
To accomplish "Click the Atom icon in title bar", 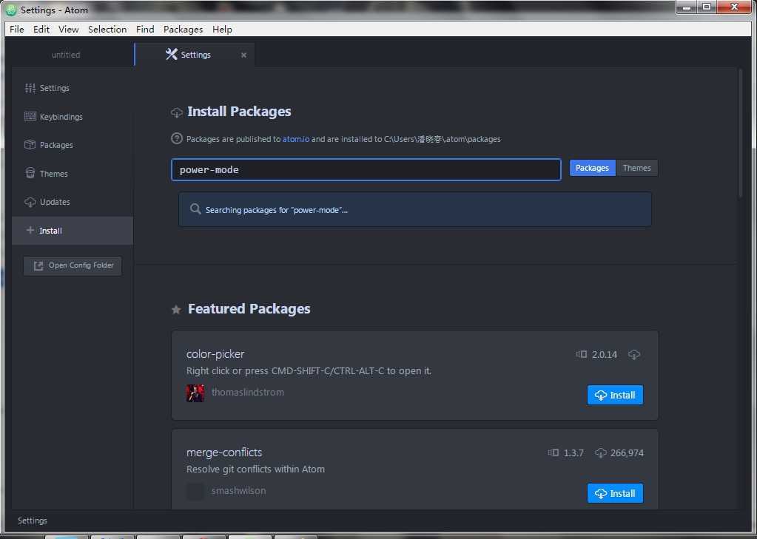I will pyautogui.click(x=11, y=10).
